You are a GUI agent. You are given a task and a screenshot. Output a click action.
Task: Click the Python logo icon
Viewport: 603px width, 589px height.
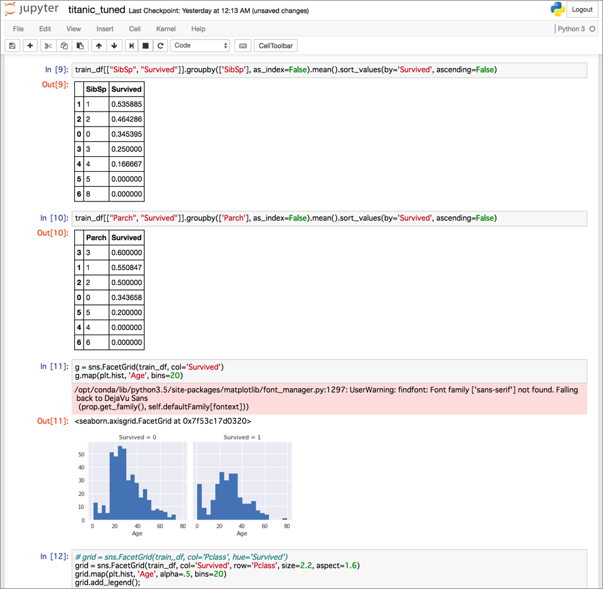pos(557,9)
